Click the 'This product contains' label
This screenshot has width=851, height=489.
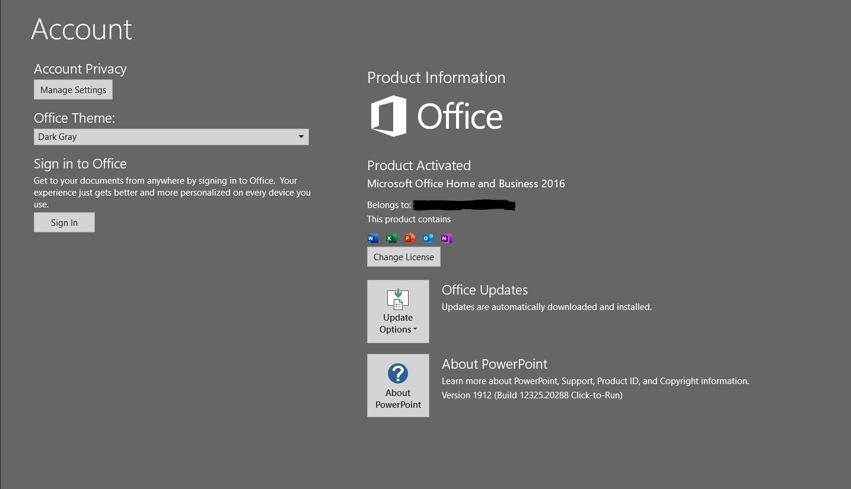point(409,219)
